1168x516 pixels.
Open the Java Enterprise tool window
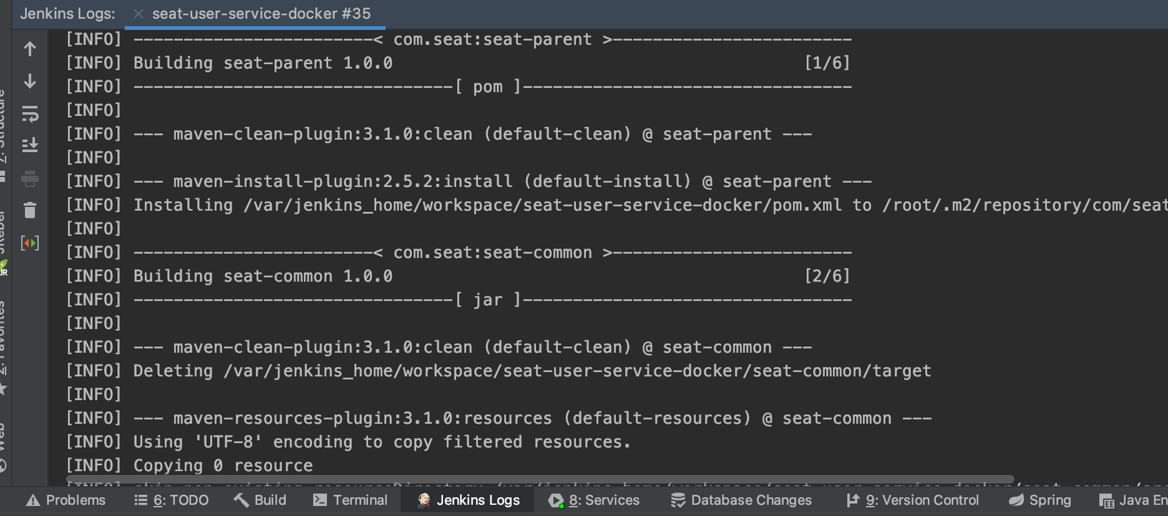[x=1133, y=500]
